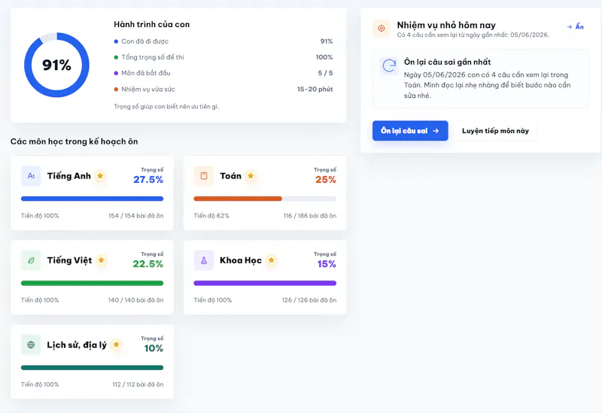
Task: Click the 'Môn đã bắt đầu' row
Action: [223, 73]
